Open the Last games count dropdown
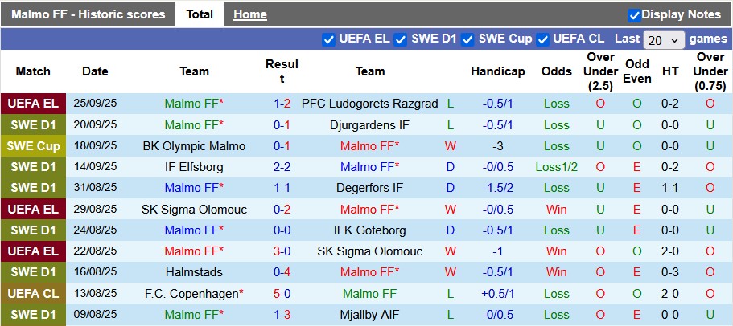The height and width of the screenshot is (326, 733). click(664, 39)
